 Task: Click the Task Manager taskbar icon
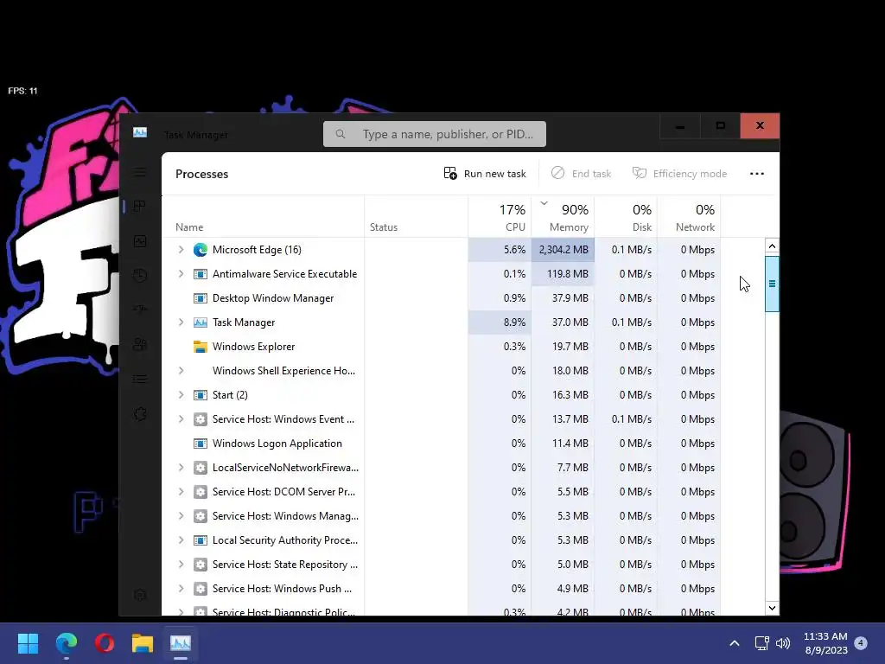[181, 642]
